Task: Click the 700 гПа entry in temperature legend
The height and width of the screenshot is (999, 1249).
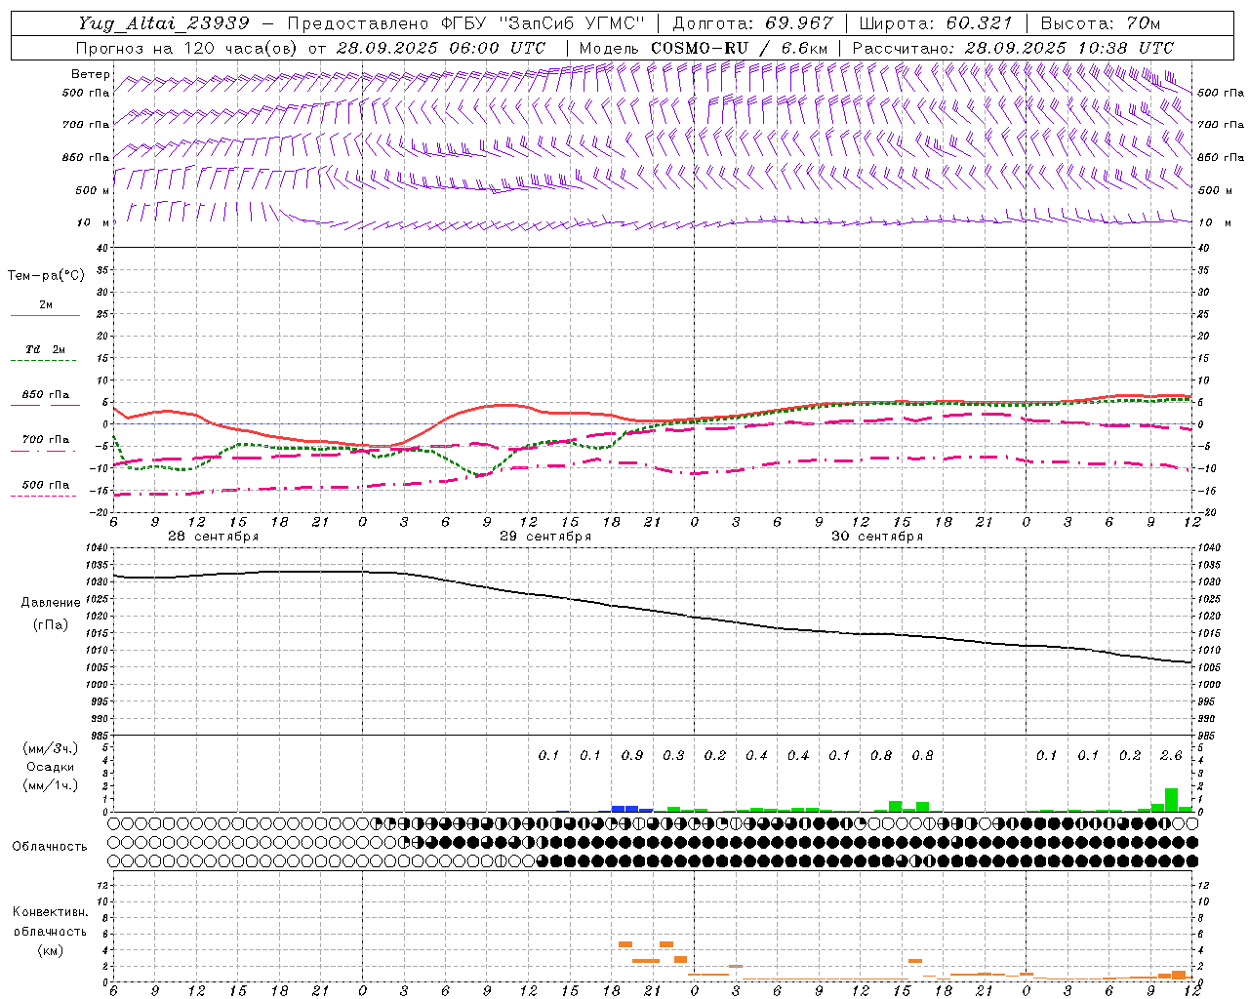Action: pyautogui.click(x=45, y=439)
